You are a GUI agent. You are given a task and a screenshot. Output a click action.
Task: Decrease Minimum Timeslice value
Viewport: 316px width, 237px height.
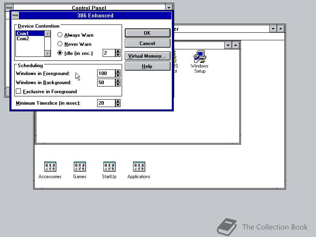tap(118, 105)
